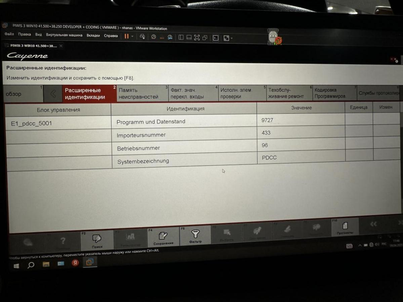The width and height of the screenshot is (403, 302).
Task: Open the Виртуальная машина menu
Action: click(x=64, y=35)
